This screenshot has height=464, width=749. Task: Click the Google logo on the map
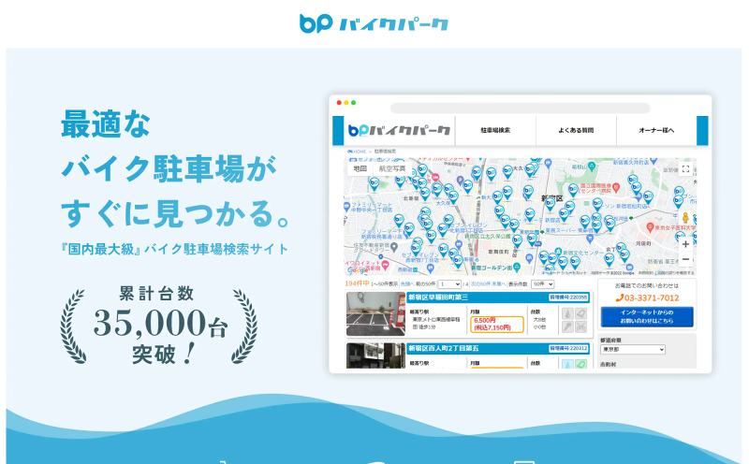coord(358,270)
